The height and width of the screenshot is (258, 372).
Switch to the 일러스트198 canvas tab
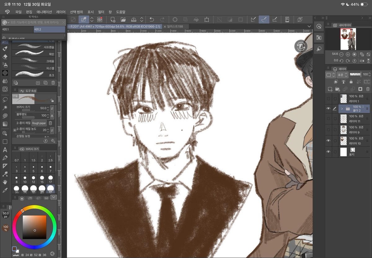[175, 27]
